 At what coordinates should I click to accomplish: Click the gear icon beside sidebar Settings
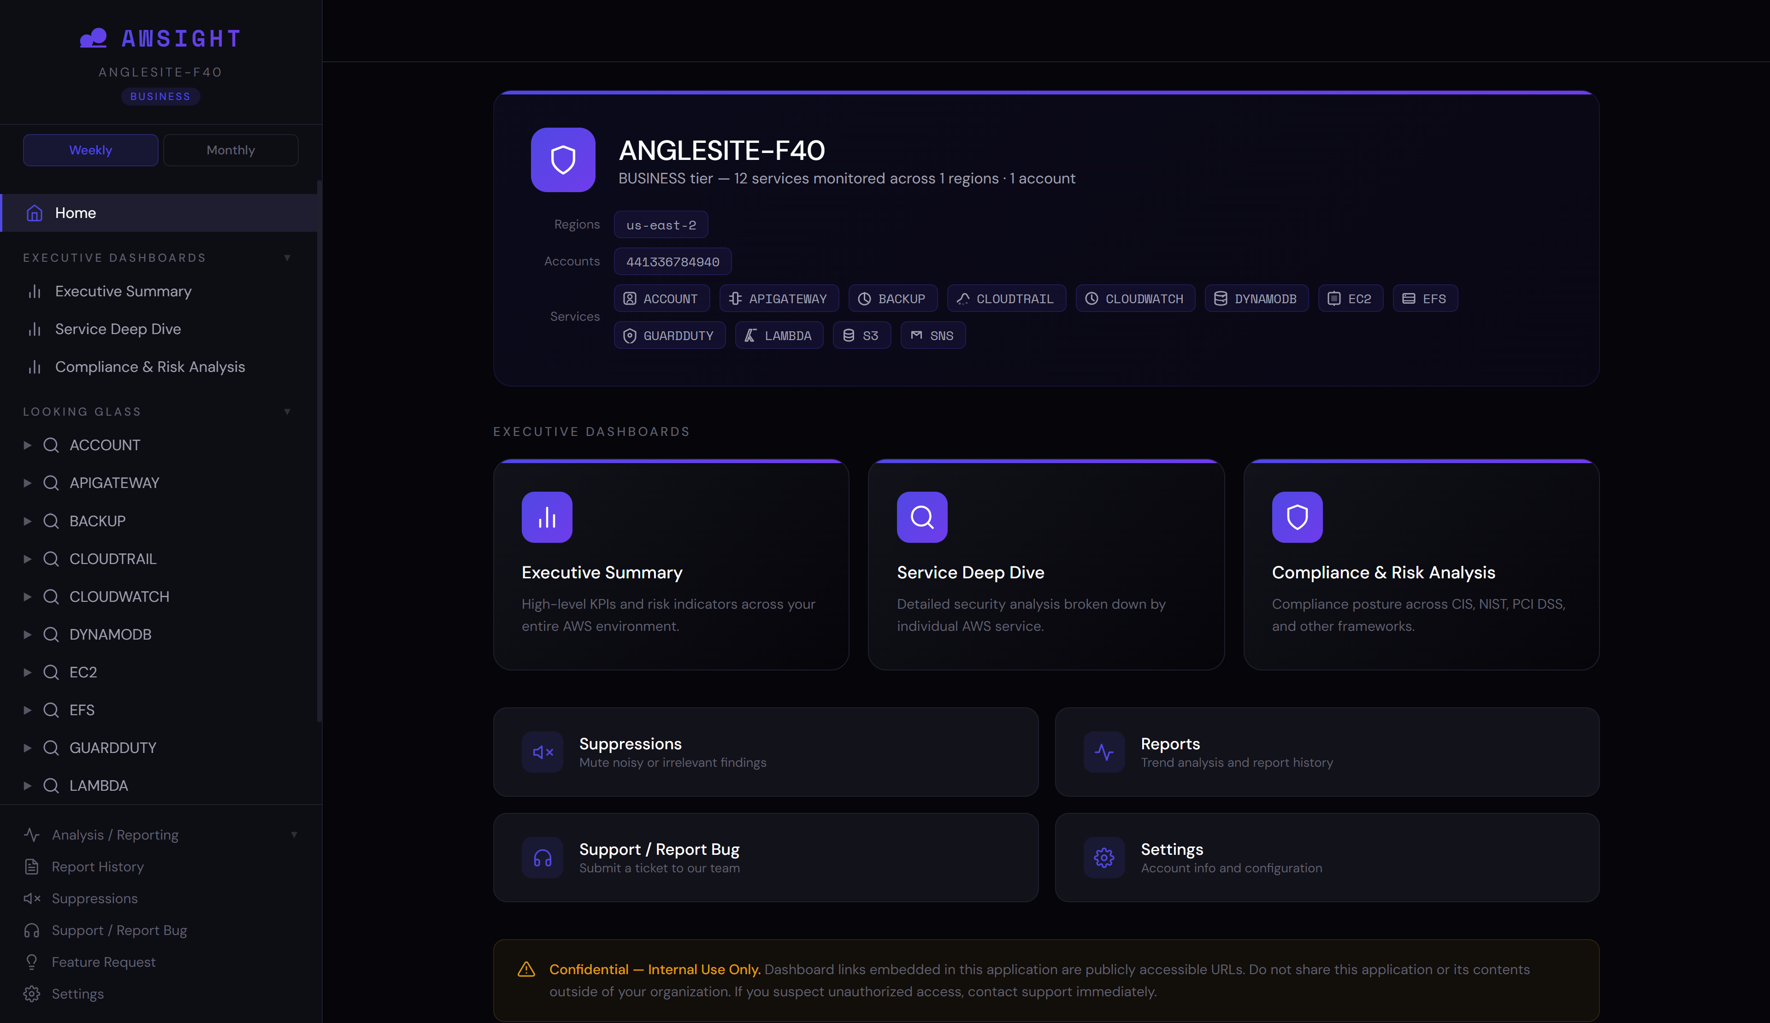coord(32,994)
